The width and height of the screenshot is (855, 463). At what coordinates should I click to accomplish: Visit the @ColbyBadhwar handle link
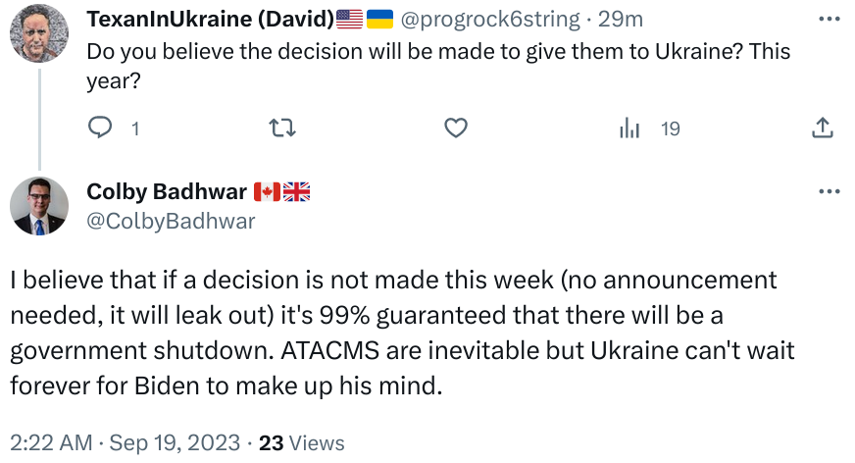click(x=171, y=221)
